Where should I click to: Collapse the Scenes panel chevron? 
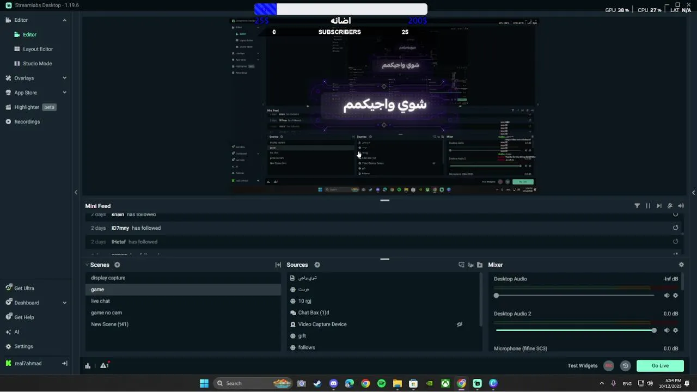click(87, 265)
